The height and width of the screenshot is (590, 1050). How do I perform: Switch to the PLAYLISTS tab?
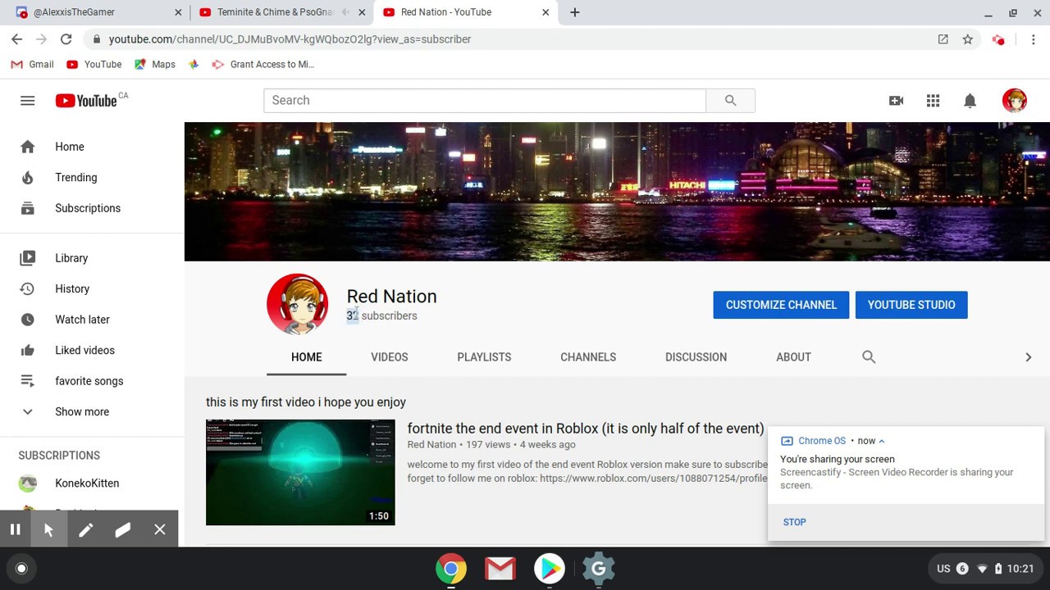click(x=484, y=356)
